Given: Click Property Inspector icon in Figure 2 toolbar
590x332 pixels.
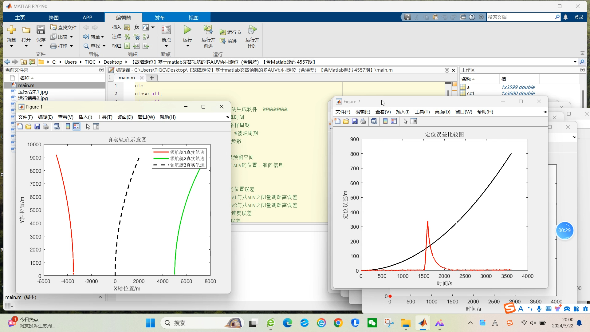Looking at the screenshot, I should point(414,121).
